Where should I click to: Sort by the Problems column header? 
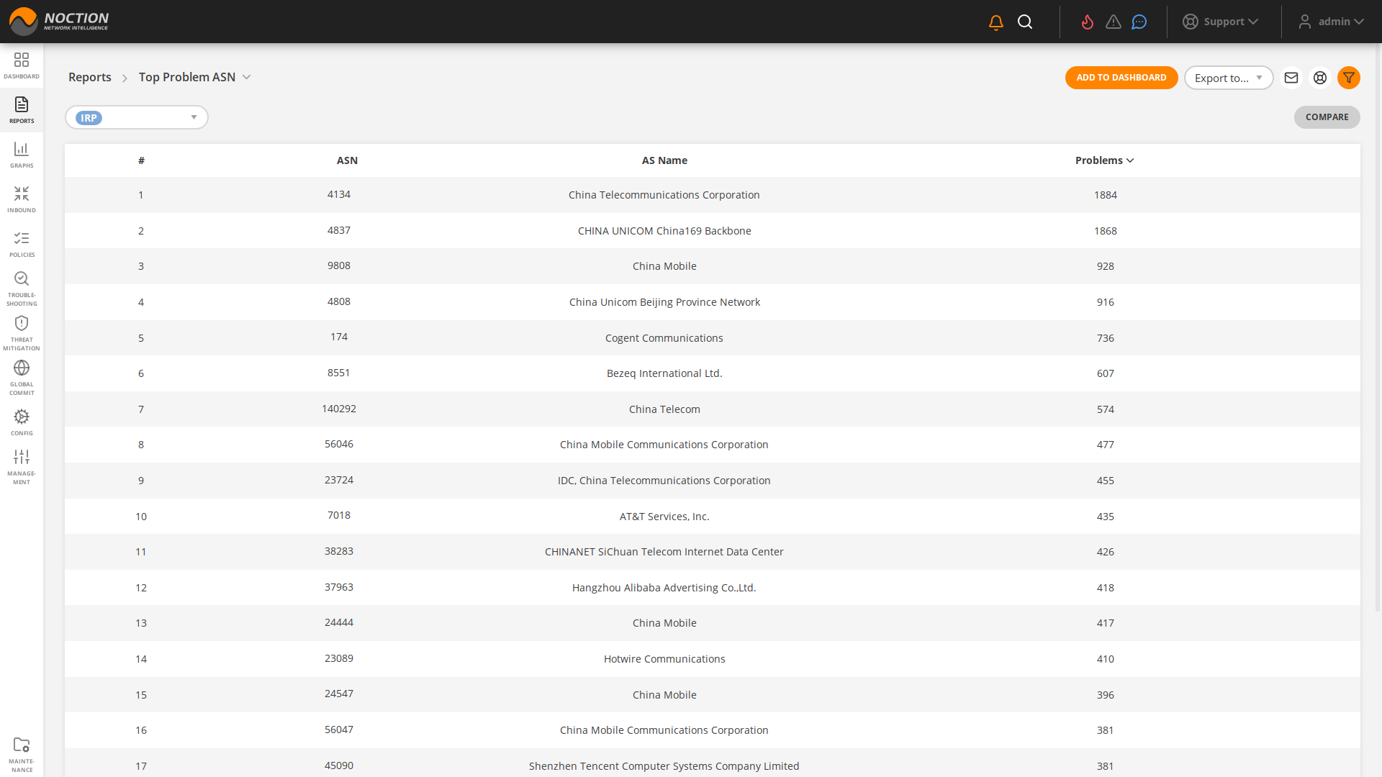pyautogui.click(x=1104, y=160)
